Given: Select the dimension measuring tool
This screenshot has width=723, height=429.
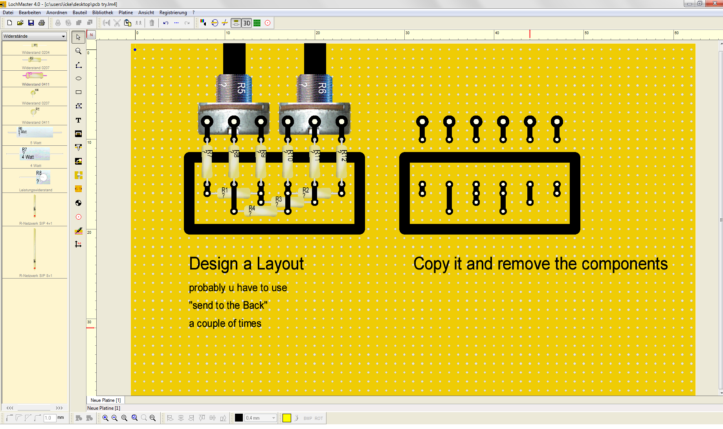Looking at the screenshot, I should (78, 244).
